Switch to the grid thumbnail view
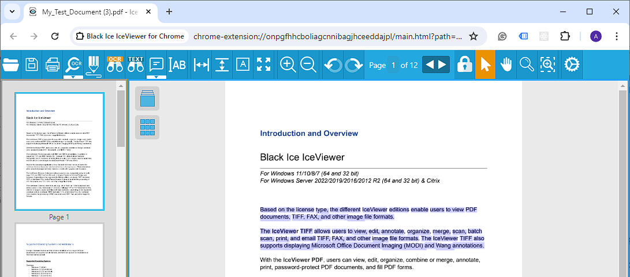The width and height of the screenshot is (630, 277). pos(147,127)
